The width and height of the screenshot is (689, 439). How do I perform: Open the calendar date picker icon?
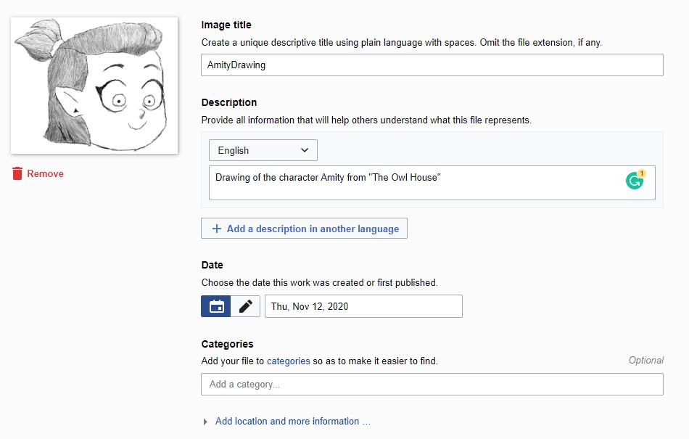click(x=215, y=306)
